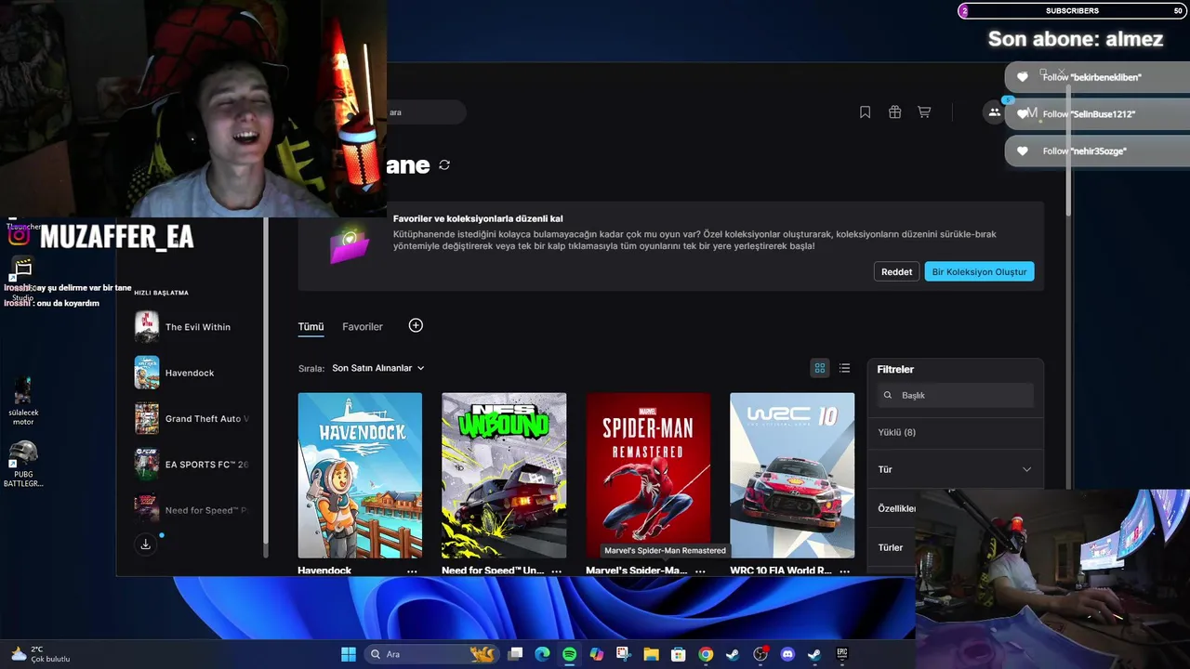Open Snipping Tool from the taskbar
1190x669 pixels.
(x=624, y=654)
